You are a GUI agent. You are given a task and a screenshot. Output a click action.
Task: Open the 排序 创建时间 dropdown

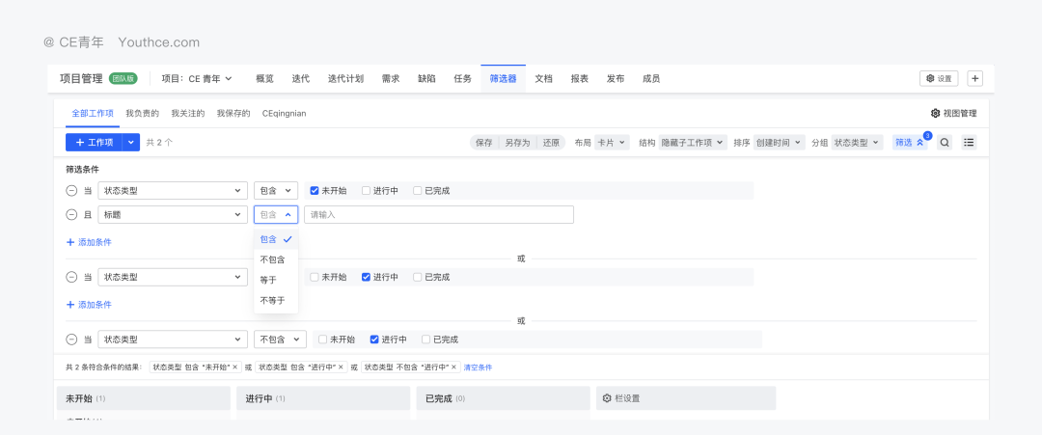pyautogui.click(x=779, y=142)
